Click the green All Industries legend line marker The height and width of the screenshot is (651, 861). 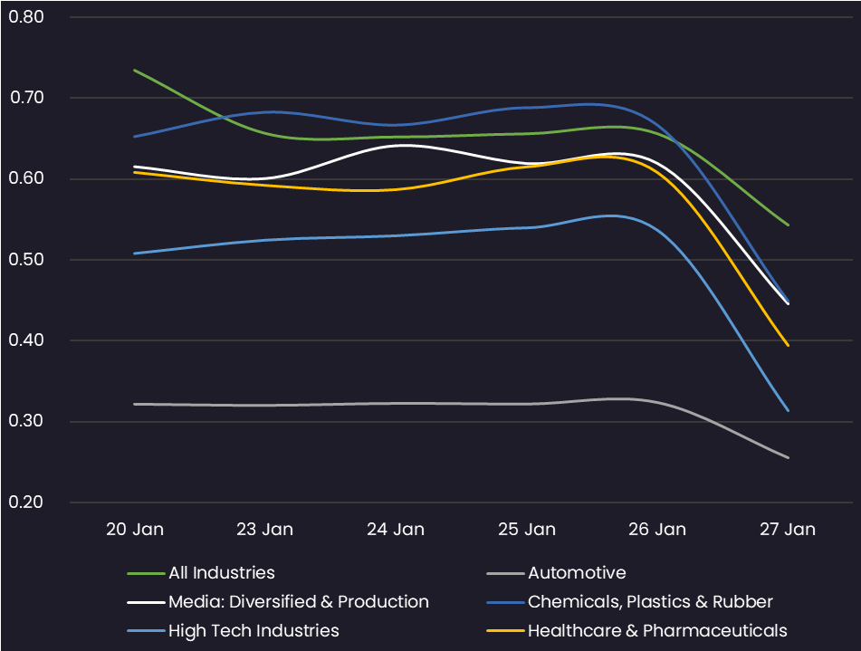coord(145,573)
